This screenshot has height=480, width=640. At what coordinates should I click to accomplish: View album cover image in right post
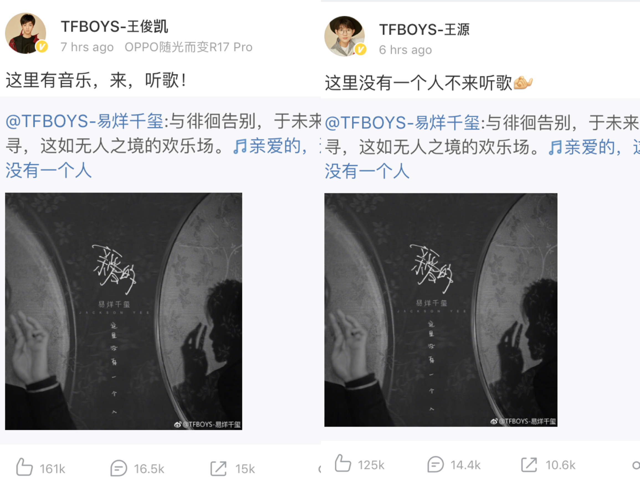(x=441, y=310)
